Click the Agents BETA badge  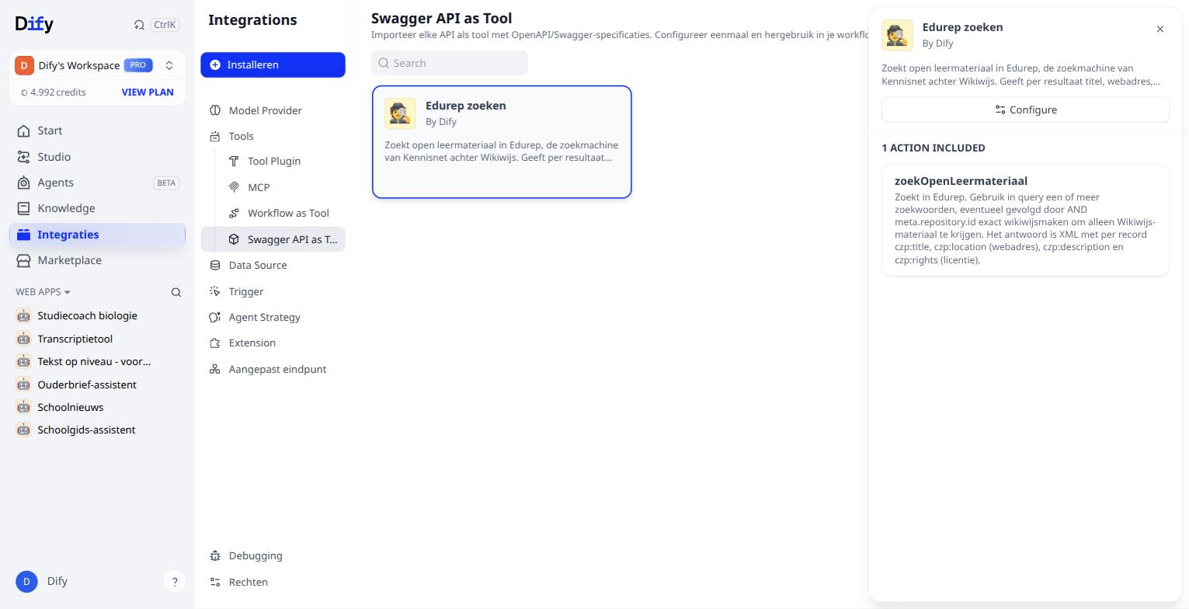click(x=167, y=183)
